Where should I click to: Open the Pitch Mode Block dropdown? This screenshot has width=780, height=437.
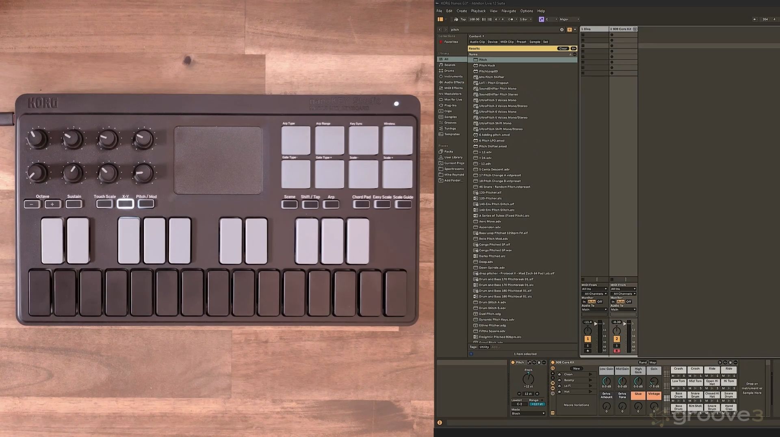[x=528, y=413]
